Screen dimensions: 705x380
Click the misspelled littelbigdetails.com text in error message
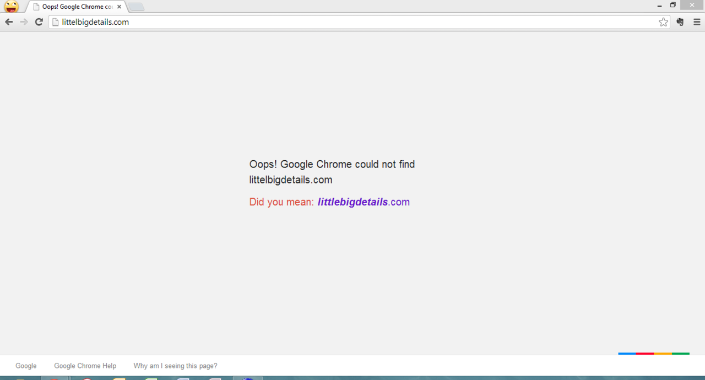pyautogui.click(x=291, y=180)
